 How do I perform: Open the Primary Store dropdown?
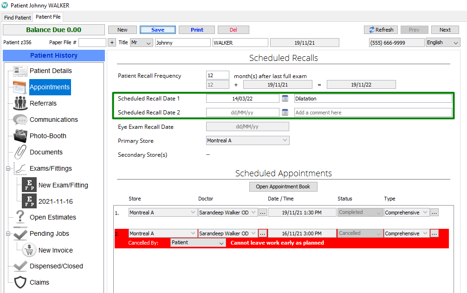(247, 140)
